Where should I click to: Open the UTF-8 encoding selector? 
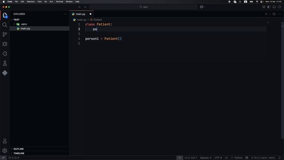pos(218,158)
